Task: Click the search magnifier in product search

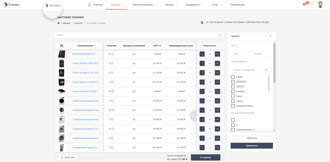Action: (x=220, y=35)
